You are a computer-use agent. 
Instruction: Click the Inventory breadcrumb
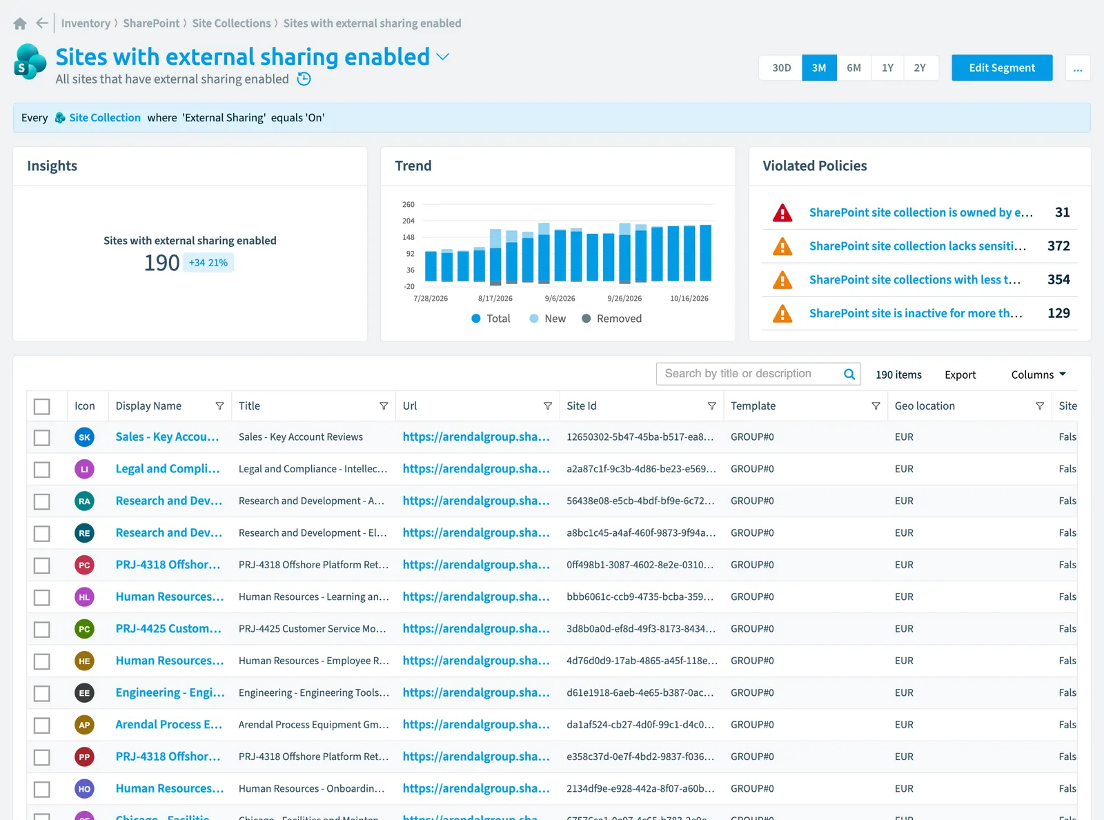click(x=86, y=23)
